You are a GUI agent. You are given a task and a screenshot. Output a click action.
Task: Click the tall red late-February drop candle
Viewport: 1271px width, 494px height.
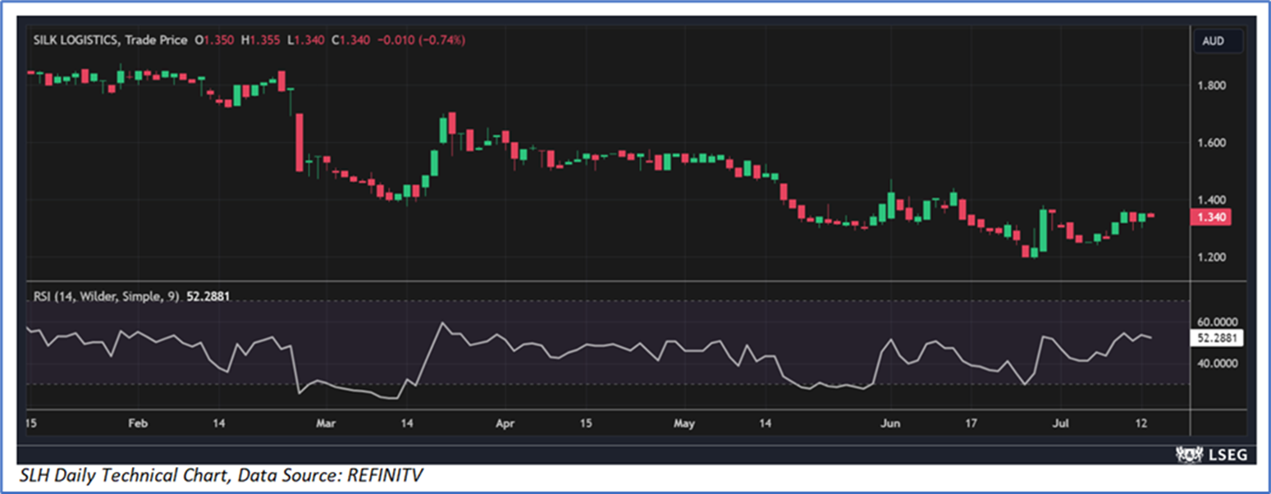(299, 142)
